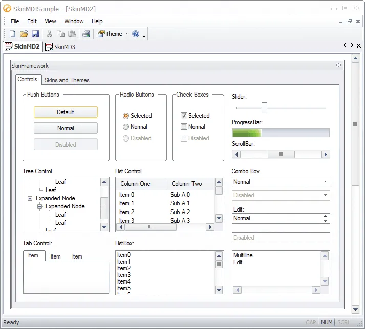
Task: Open the Theme dropdown button
Action: click(113, 34)
